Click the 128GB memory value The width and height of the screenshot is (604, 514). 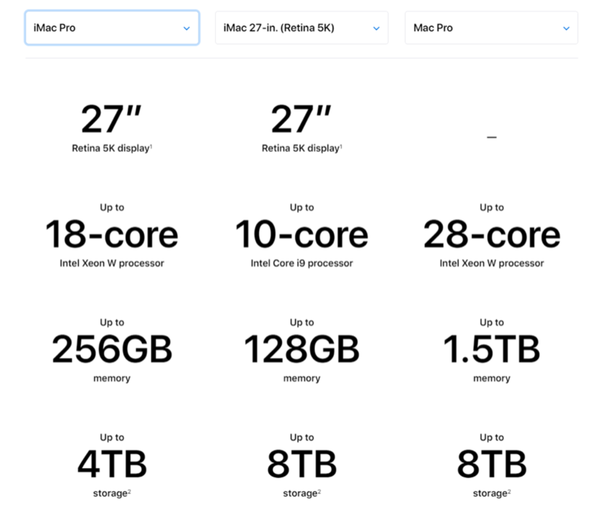301,349
